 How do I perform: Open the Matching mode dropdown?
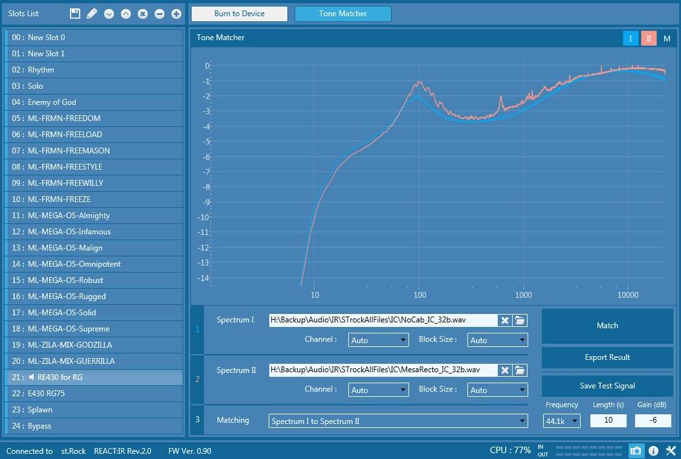click(398, 421)
